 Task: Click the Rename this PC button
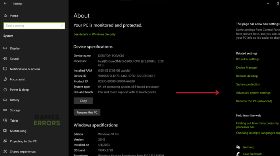point(87,112)
